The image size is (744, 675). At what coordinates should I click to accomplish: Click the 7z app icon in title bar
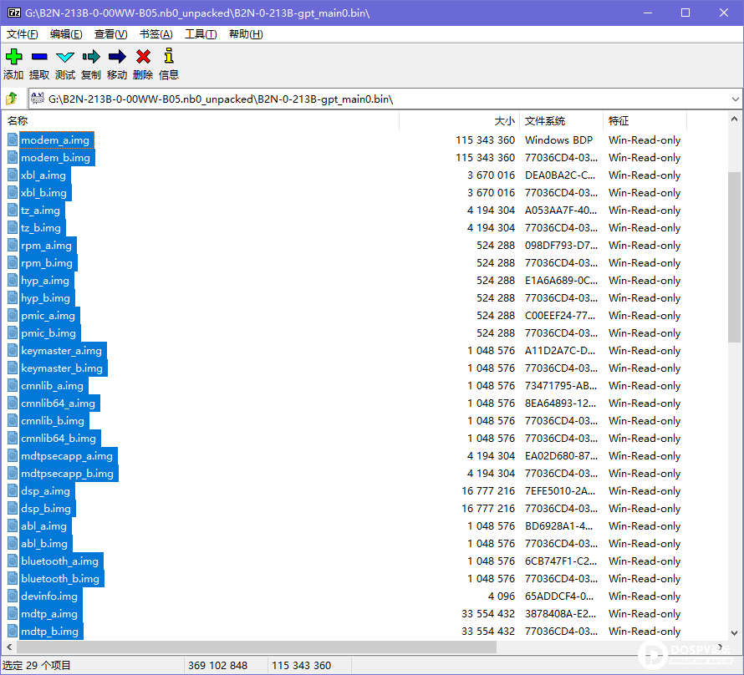click(14, 13)
